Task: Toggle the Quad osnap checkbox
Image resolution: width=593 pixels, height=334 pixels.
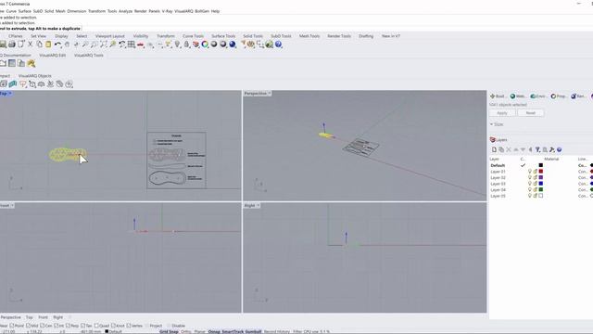Action: [x=96, y=326]
